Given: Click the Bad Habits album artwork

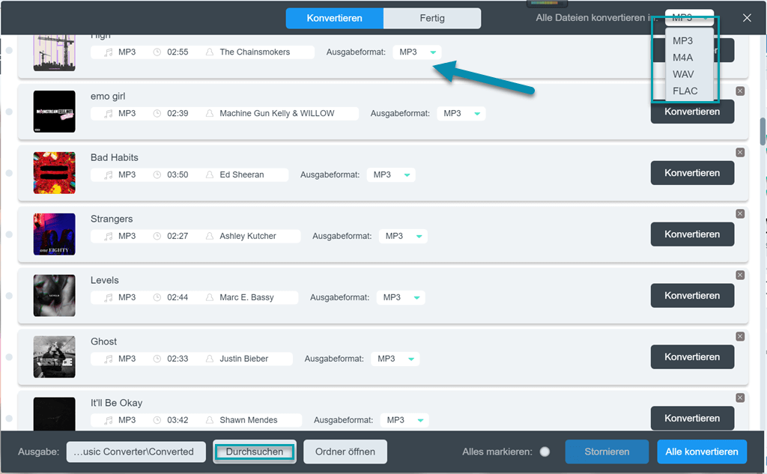Looking at the screenshot, I should 55,173.
